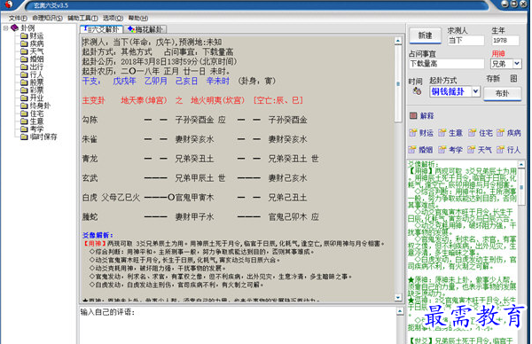Click the 地天泰(坤宫) hexagram name
The height and width of the screenshot is (344, 532).
point(145,100)
